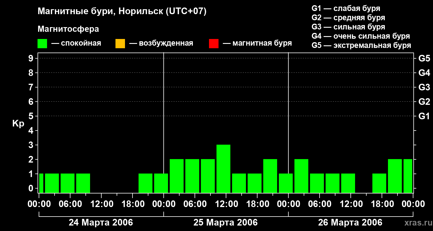Image resolution: width=433 pixels, height=231 pixels.
Task: Click the 'G5 — экстремальная буря' legend line
Action: tap(361, 45)
